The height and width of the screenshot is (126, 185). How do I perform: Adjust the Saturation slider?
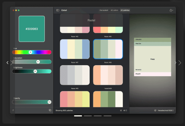[x=32, y=62]
